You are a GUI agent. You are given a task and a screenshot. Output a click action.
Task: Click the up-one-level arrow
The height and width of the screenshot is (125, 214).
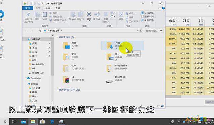[40, 31]
